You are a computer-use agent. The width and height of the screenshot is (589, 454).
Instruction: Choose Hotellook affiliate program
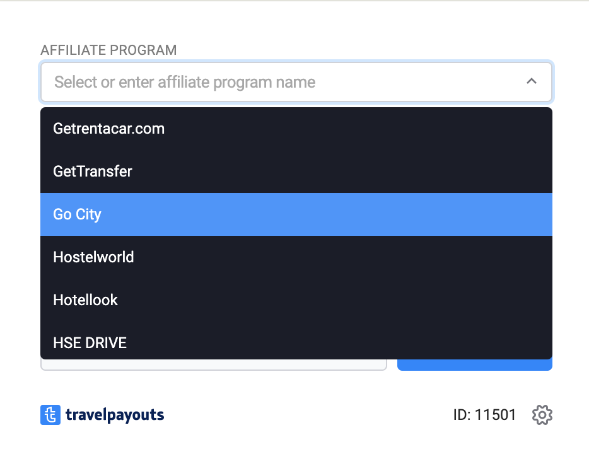coord(296,300)
